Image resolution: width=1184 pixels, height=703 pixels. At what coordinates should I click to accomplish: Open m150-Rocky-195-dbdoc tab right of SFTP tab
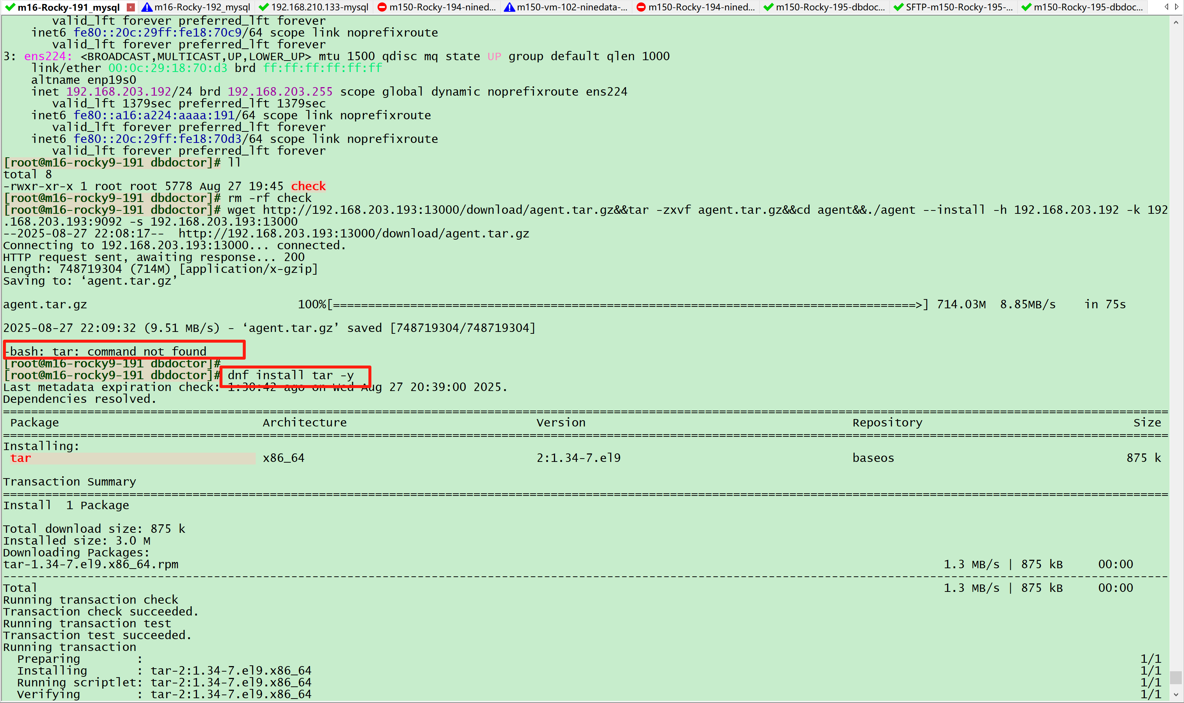[1082, 7]
